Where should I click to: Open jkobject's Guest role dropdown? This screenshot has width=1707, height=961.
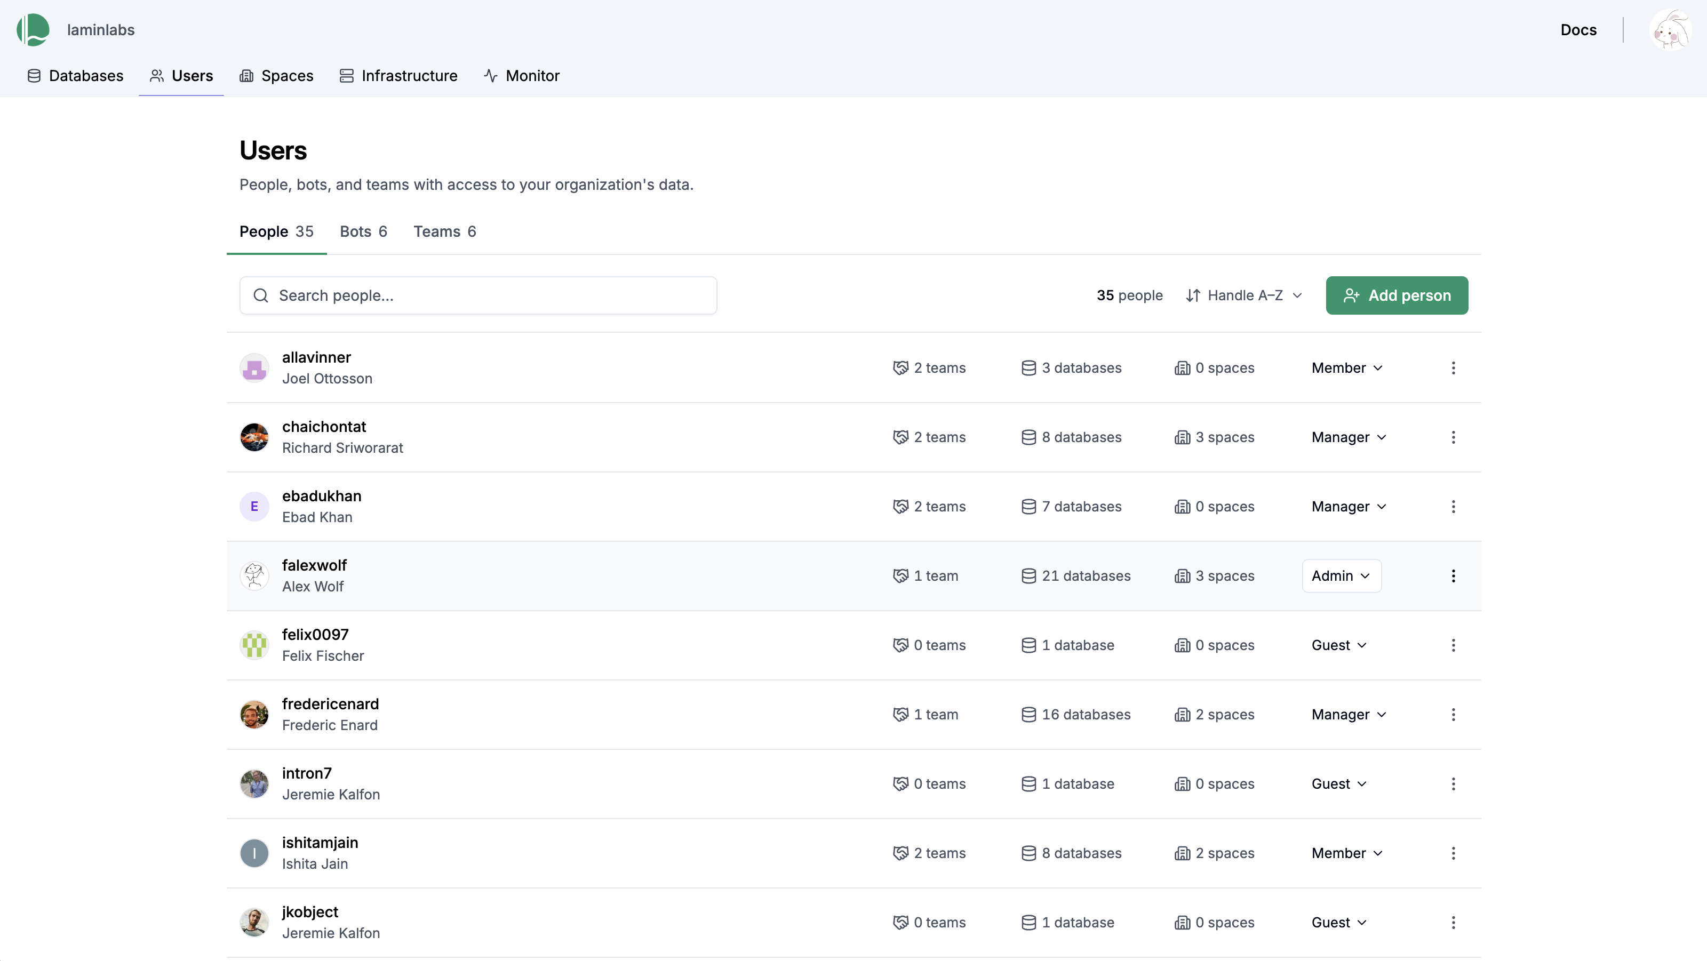(x=1340, y=923)
